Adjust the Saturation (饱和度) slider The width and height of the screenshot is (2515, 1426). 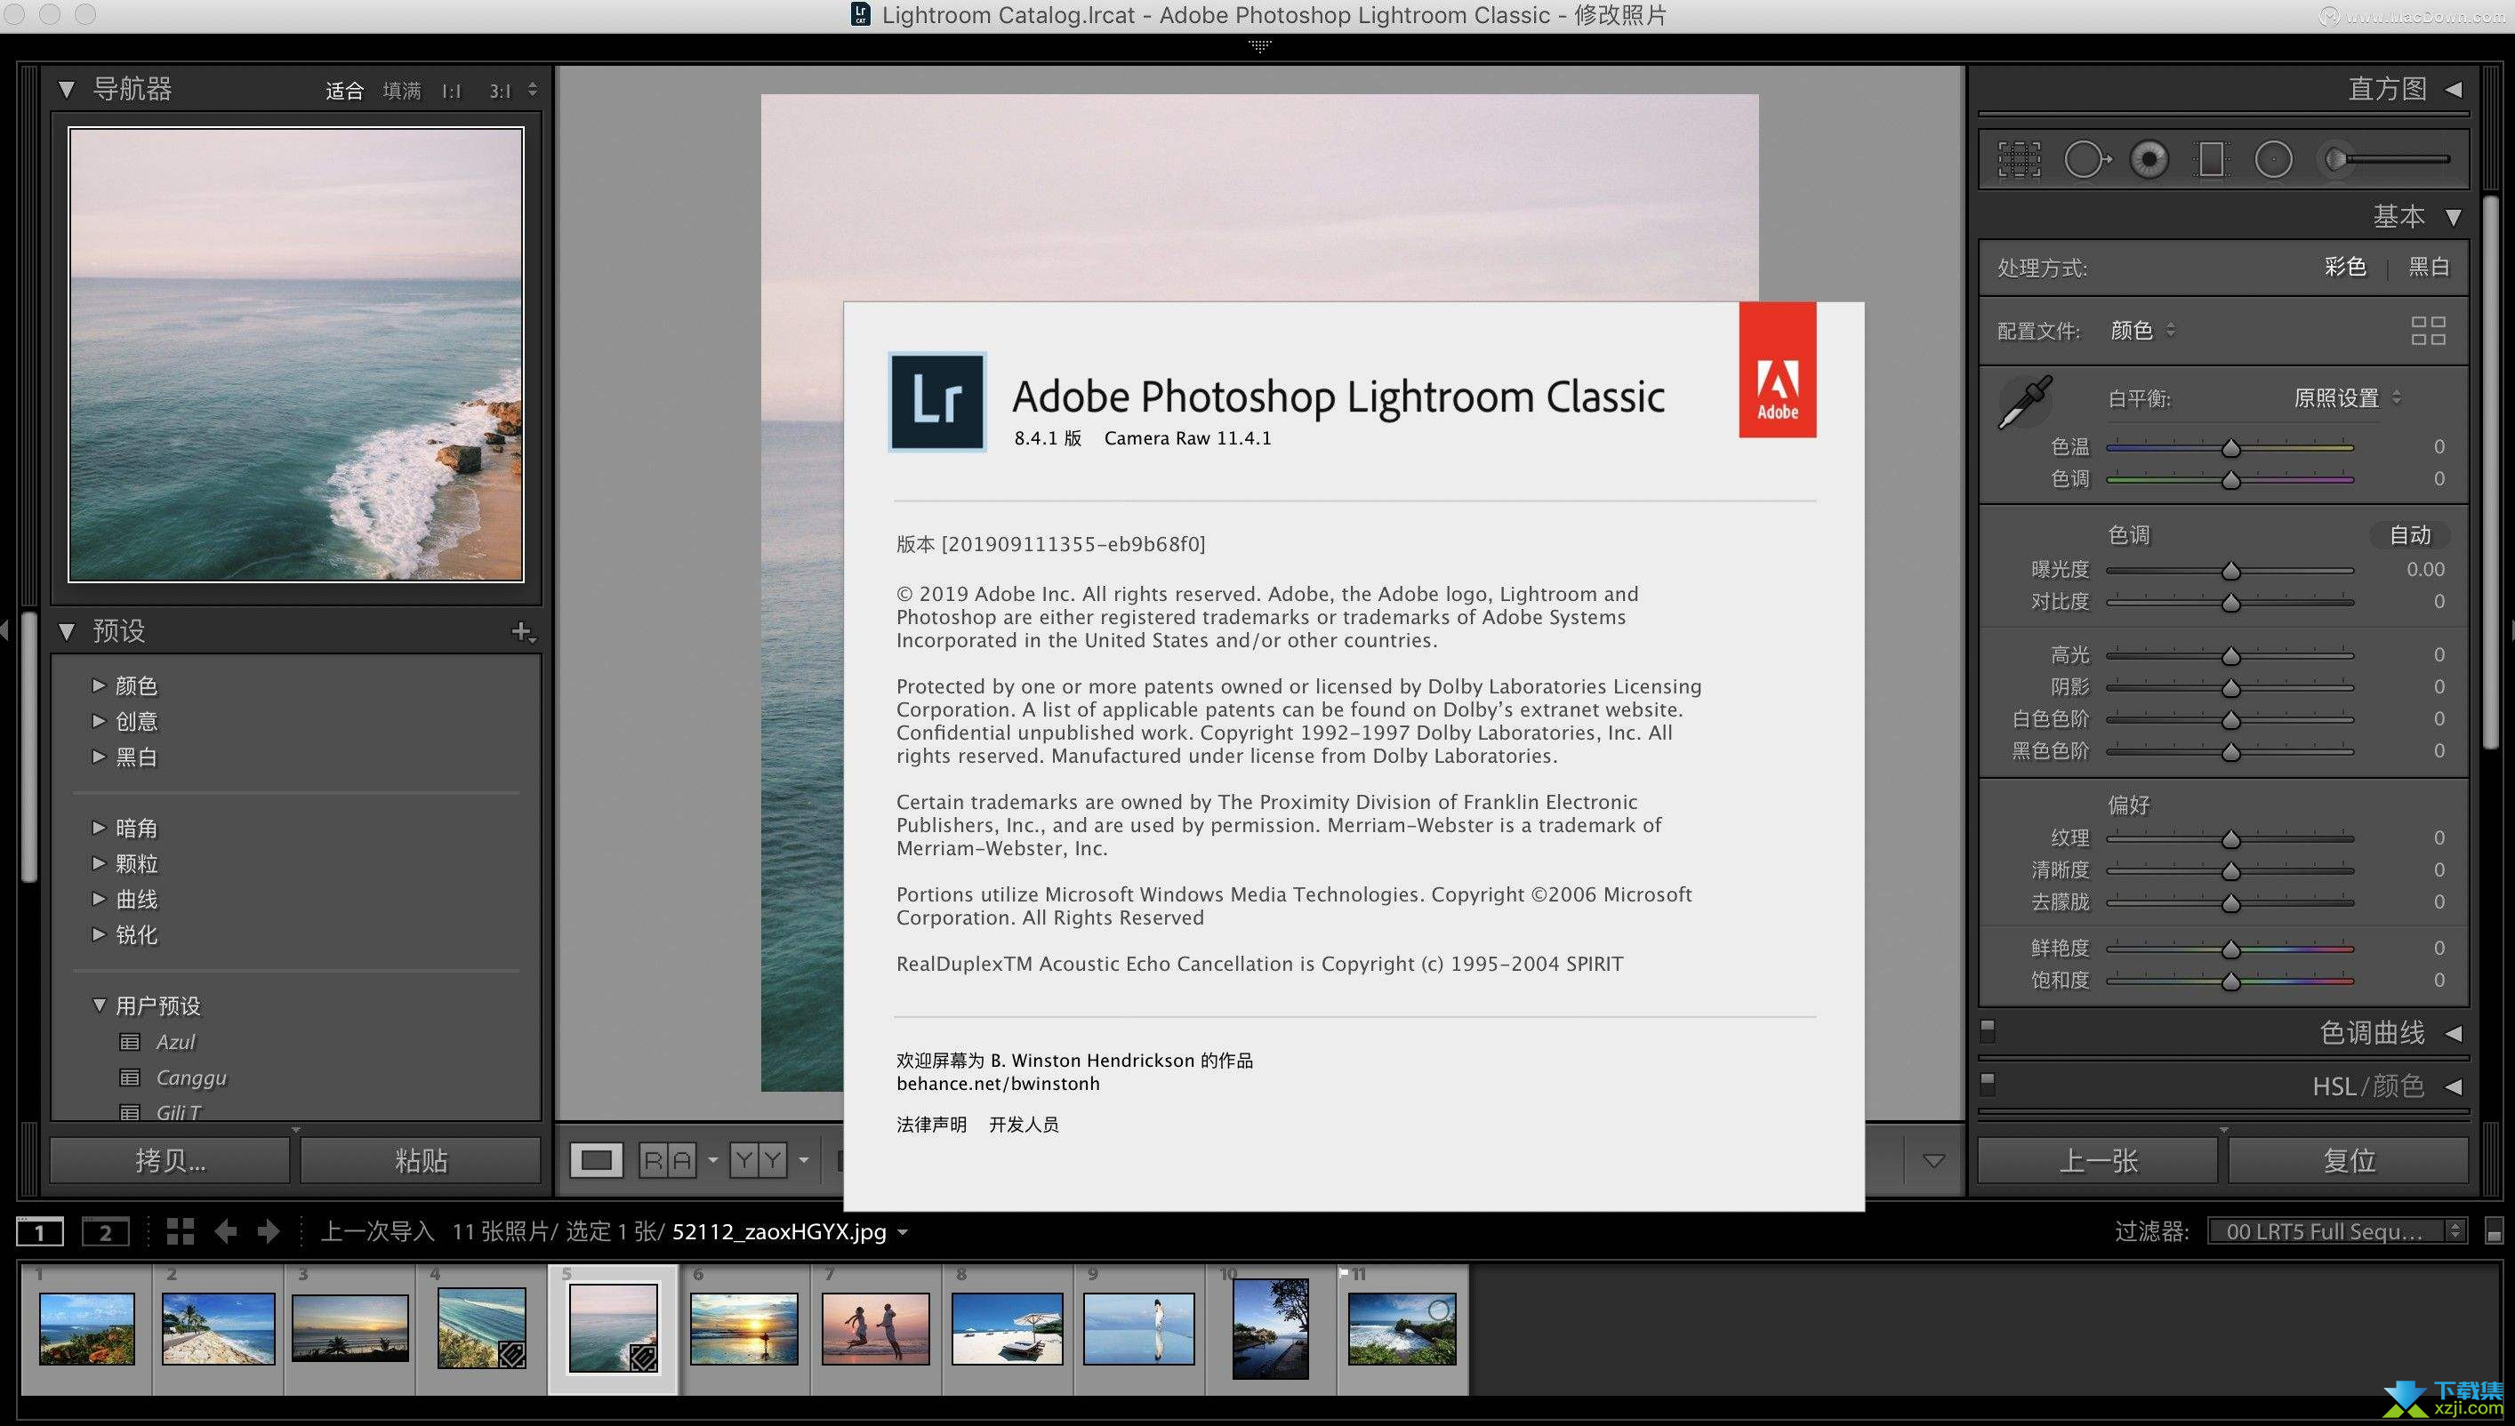(x=2230, y=981)
